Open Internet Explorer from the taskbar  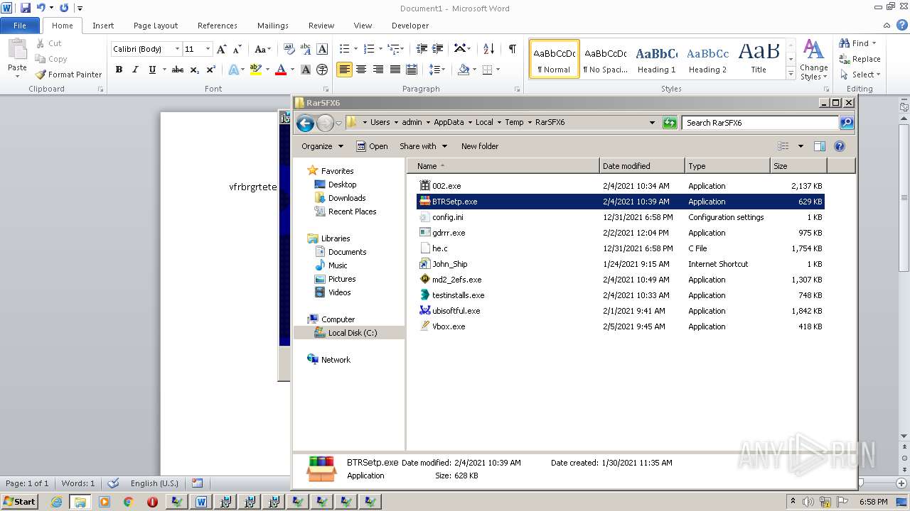point(56,502)
